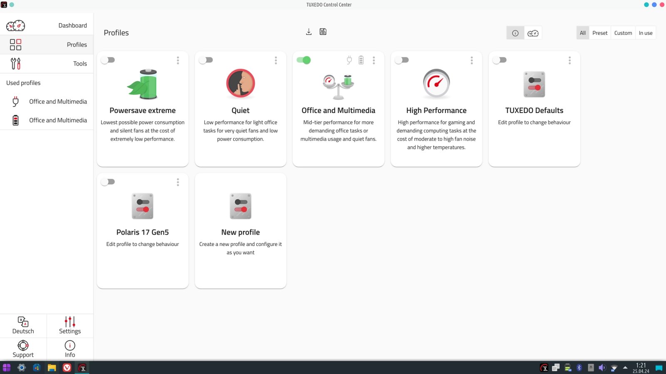Open Support lifebuoy icon
666x374 pixels.
(x=23, y=349)
